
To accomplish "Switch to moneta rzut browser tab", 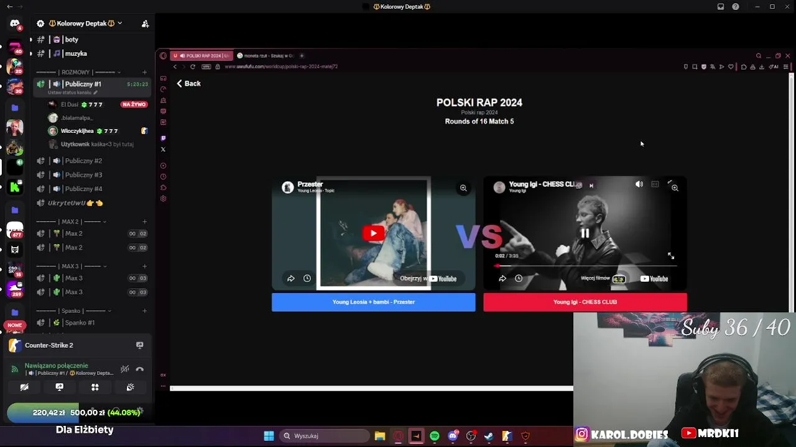I will coord(265,56).
